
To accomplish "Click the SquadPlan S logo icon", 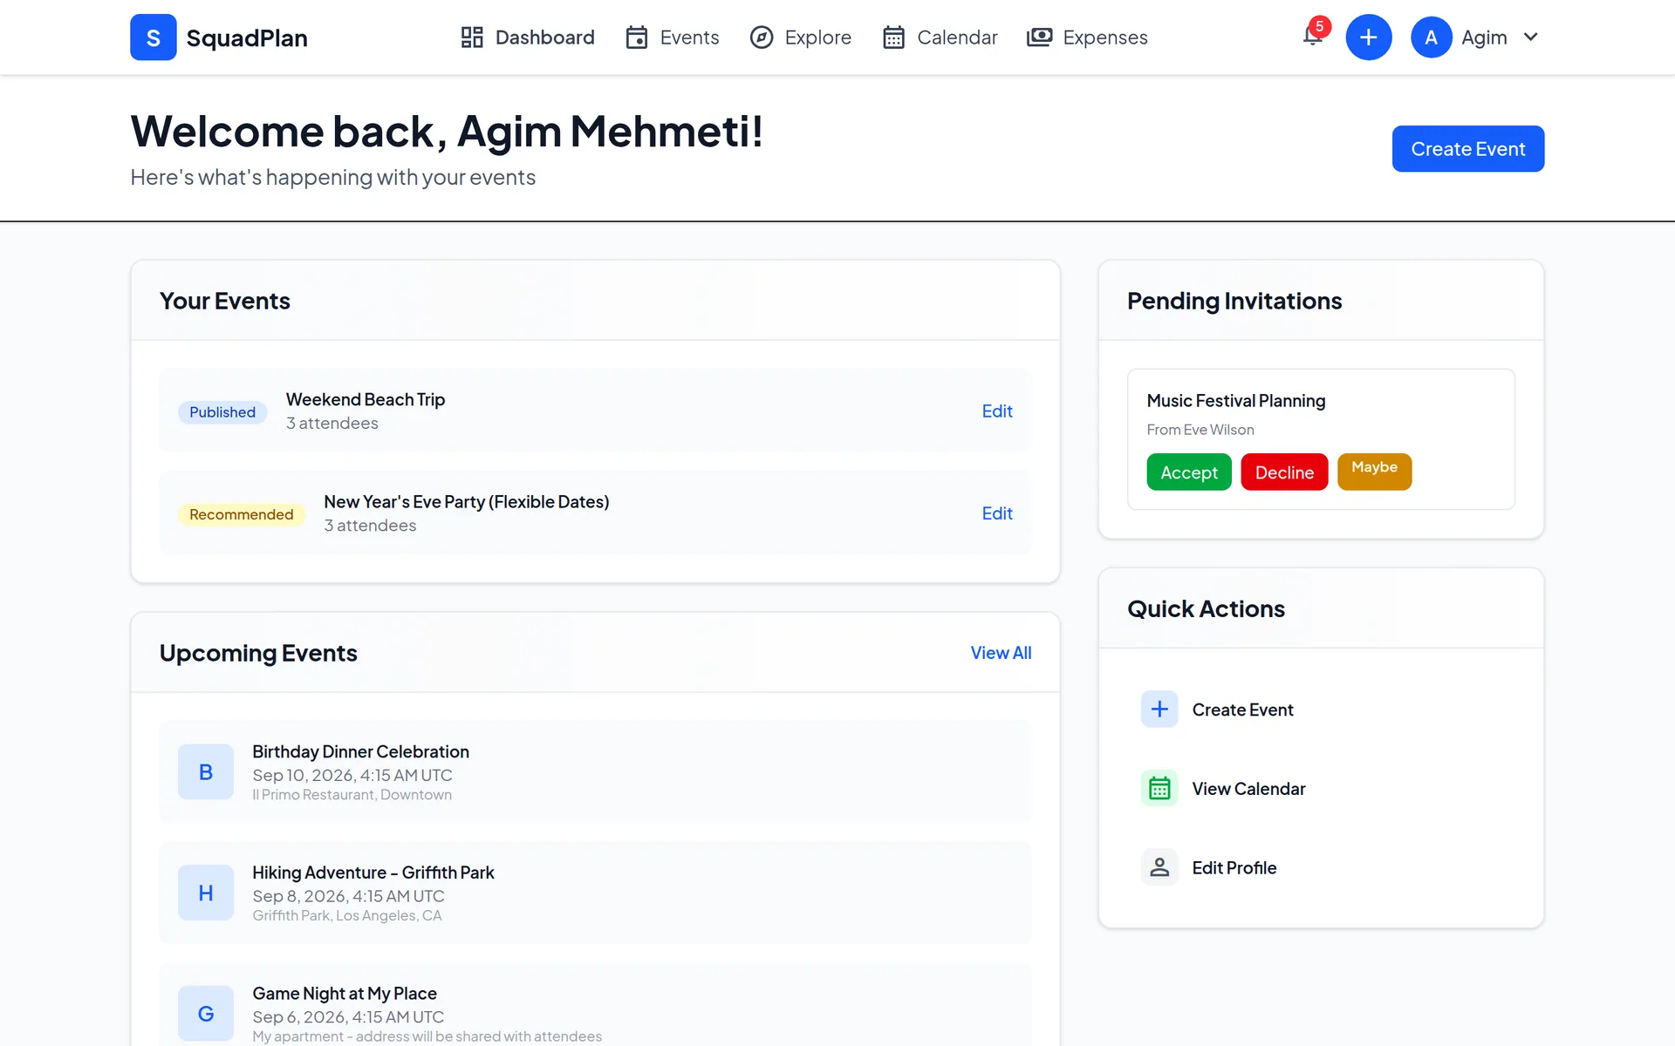I will point(154,37).
